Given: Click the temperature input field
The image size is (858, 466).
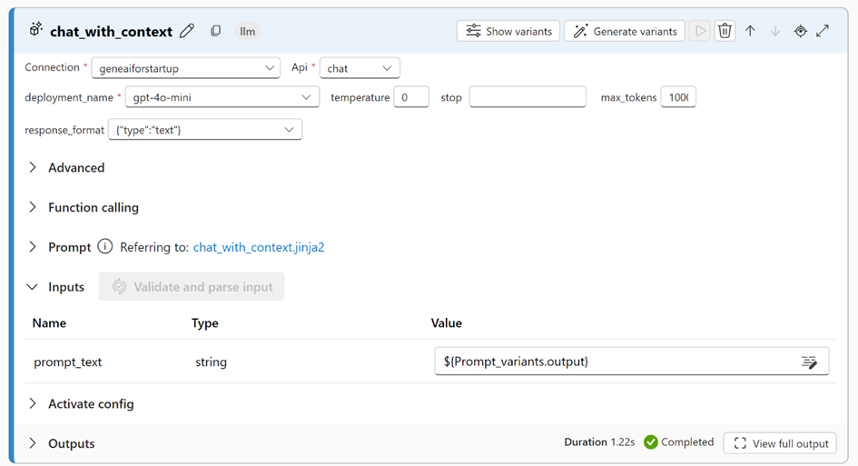Looking at the screenshot, I should (410, 97).
